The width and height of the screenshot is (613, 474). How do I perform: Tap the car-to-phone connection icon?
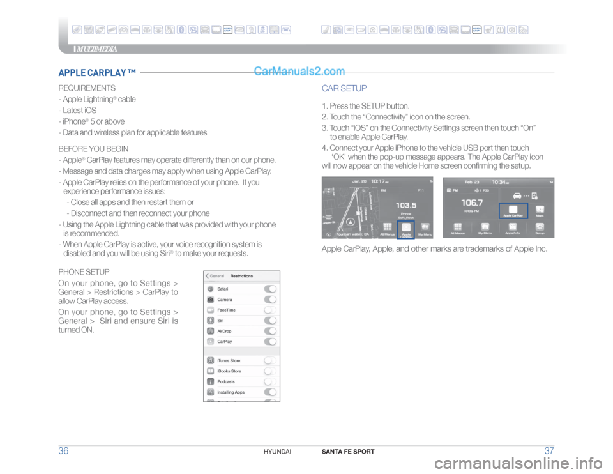point(526,196)
